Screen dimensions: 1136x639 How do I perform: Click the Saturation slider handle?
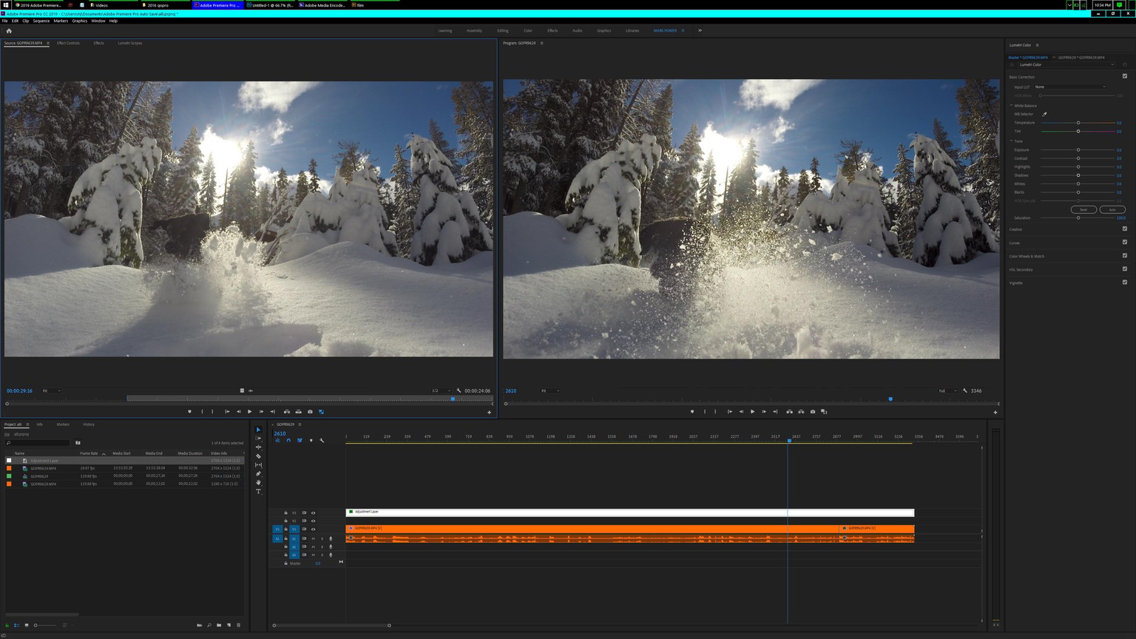click(1078, 218)
